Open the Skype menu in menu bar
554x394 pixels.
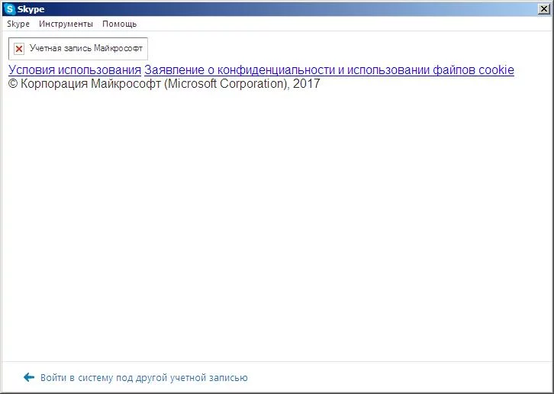point(18,24)
